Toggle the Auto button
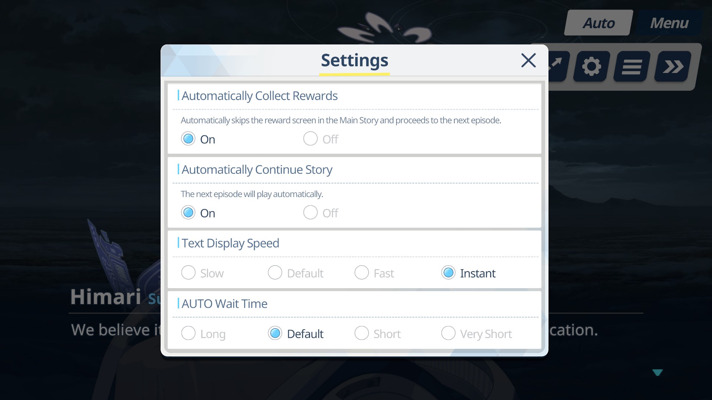The image size is (712, 400). 598,23
